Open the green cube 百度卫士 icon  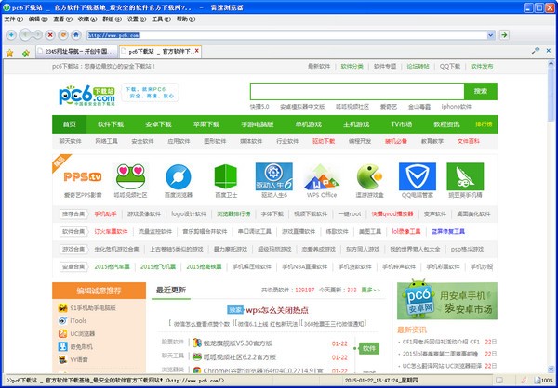coord(226,176)
